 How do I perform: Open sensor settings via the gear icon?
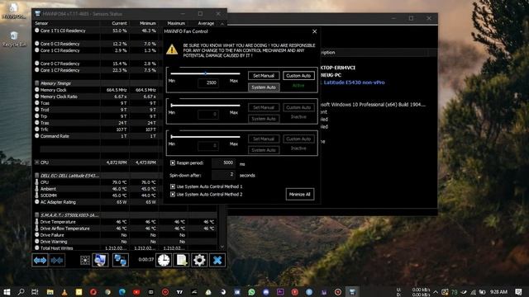tap(199, 261)
